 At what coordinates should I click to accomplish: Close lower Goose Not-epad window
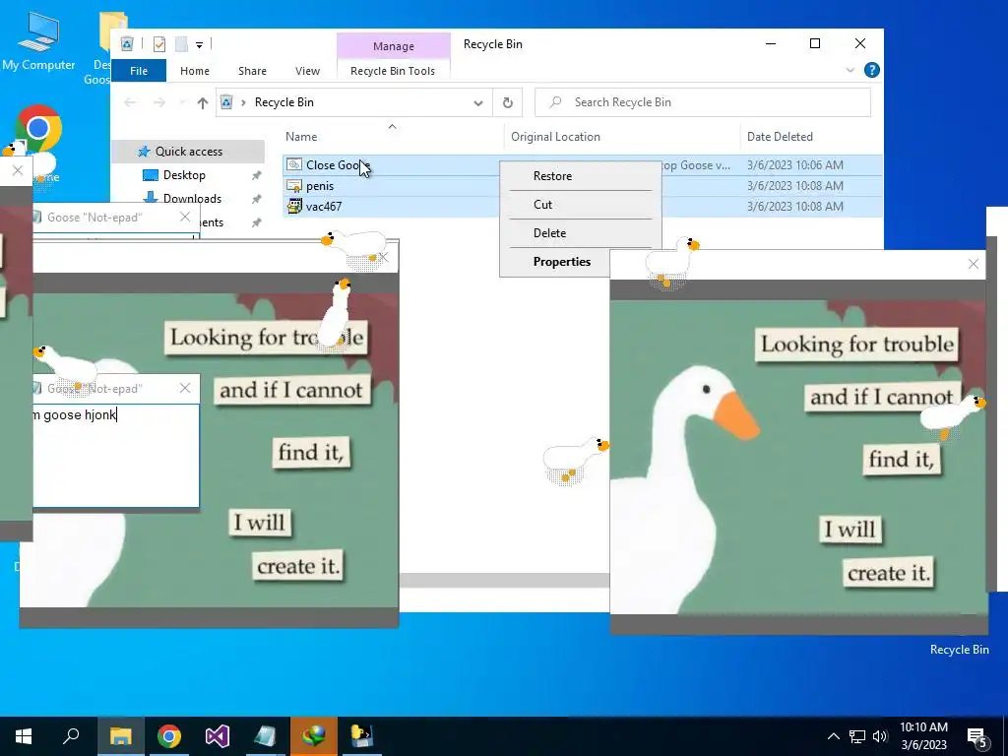[185, 388]
